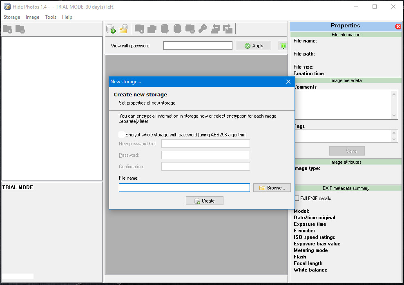This screenshot has width=404, height=285.
Task: Click the green shield icon beside Apply
Action: pyautogui.click(x=283, y=46)
